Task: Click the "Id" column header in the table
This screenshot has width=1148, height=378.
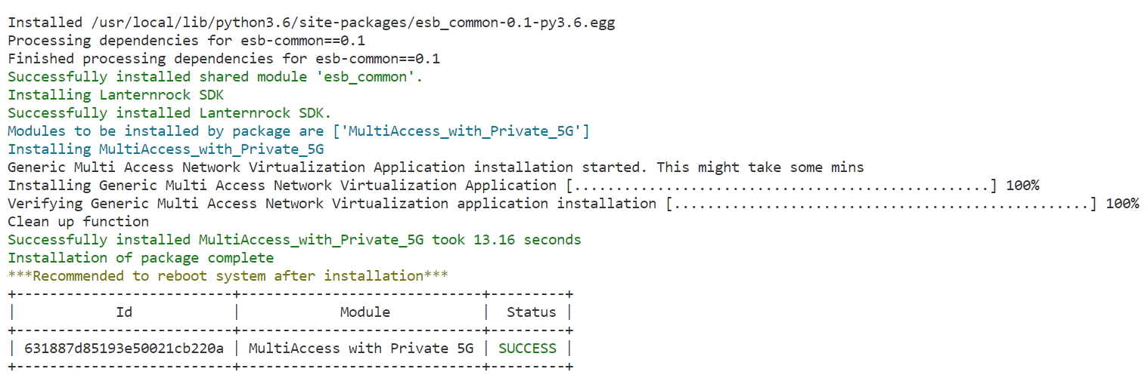Action: 124,312
